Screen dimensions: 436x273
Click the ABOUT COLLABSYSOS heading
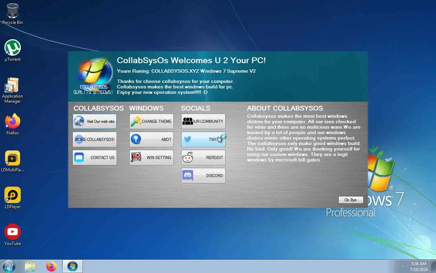pos(285,108)
